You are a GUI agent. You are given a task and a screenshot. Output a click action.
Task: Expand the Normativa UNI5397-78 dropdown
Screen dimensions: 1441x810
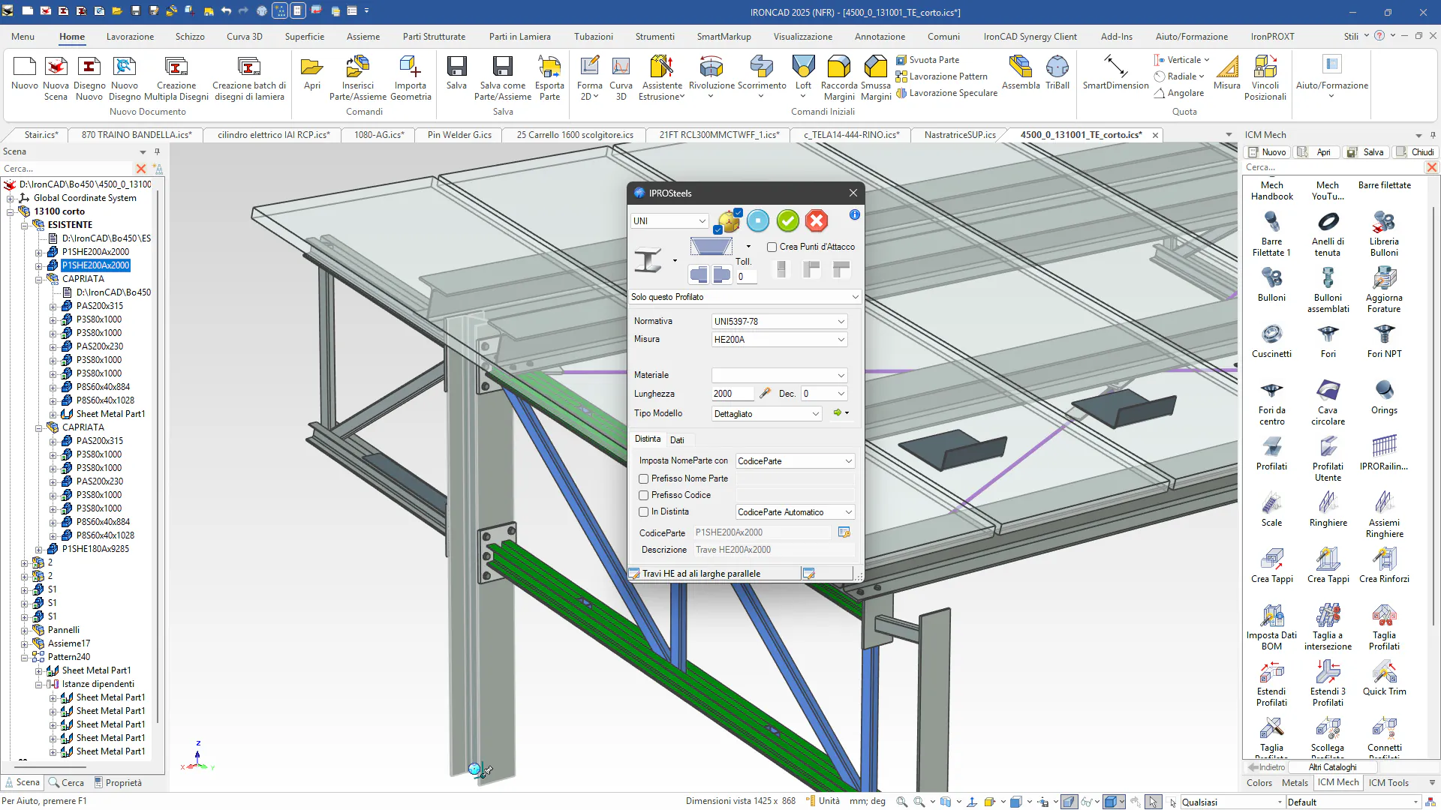(x=841, y=321)
